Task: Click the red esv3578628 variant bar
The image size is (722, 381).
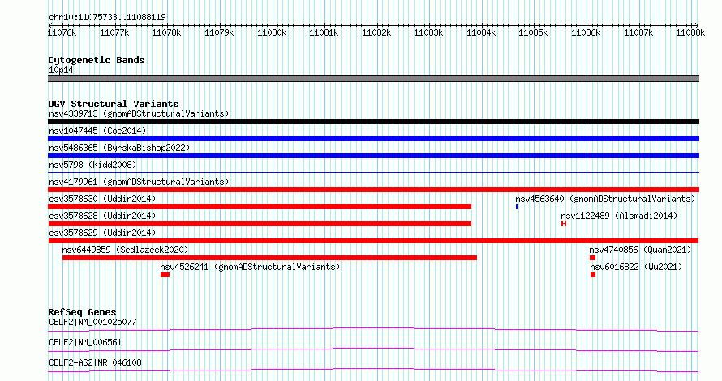Action: (260, 224)
